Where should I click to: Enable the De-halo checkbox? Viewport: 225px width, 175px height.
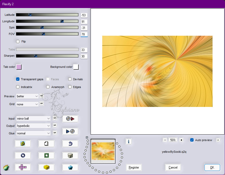(70, 79)
